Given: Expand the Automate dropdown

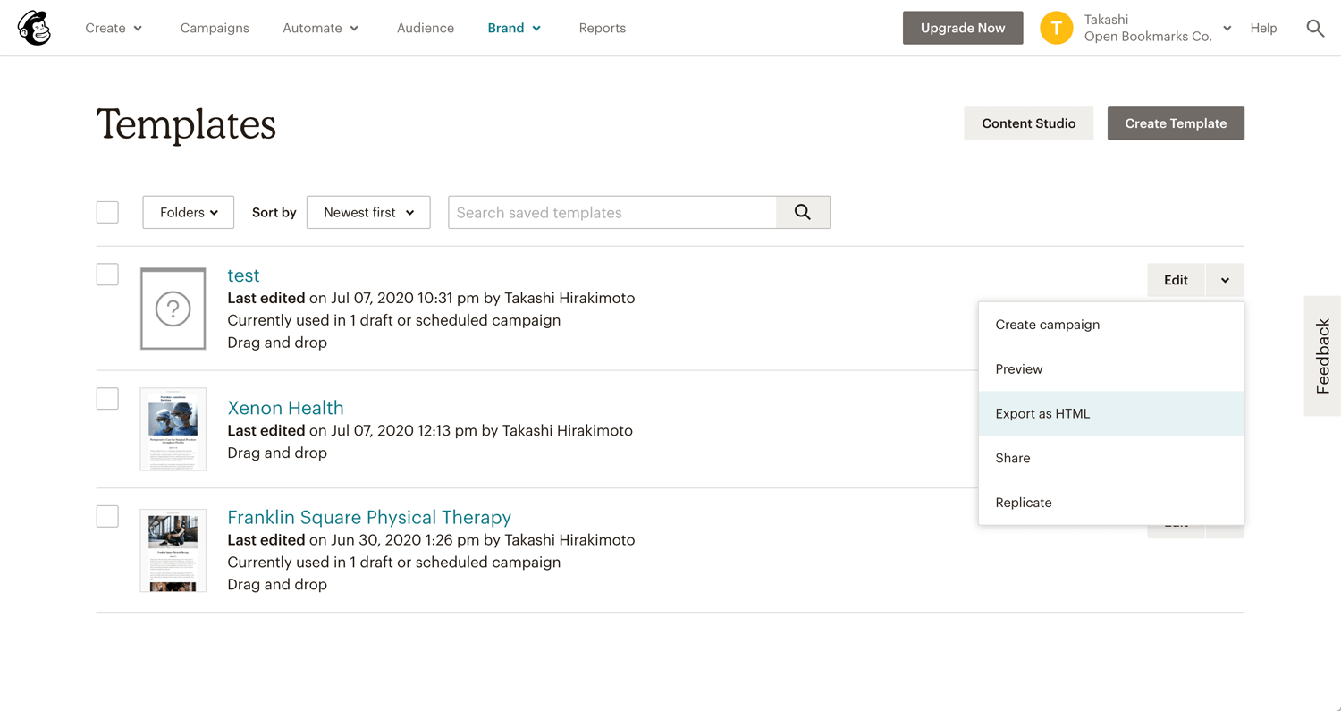Looking at the screenshot, I should pos(320,28).
